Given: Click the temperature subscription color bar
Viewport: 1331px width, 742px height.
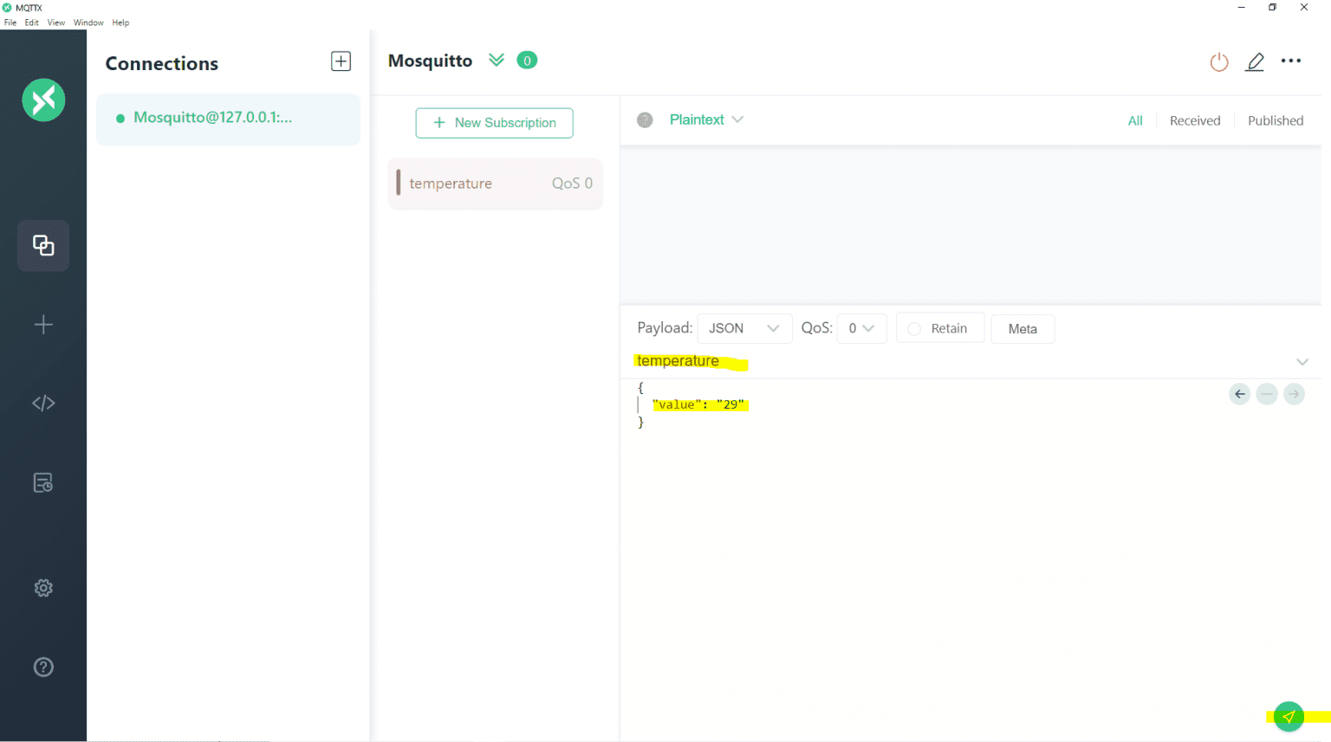Looking at the screenshot, I should point(399,183).
